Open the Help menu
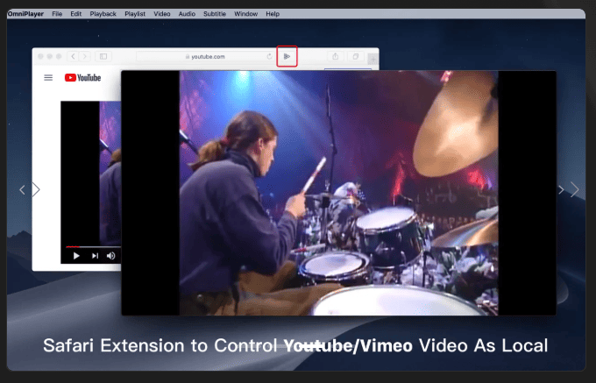Viewport: 596px width, 383px height. point(273,14)
